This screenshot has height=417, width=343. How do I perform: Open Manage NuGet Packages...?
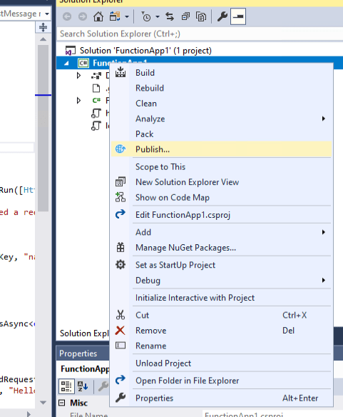click(221, 248)
